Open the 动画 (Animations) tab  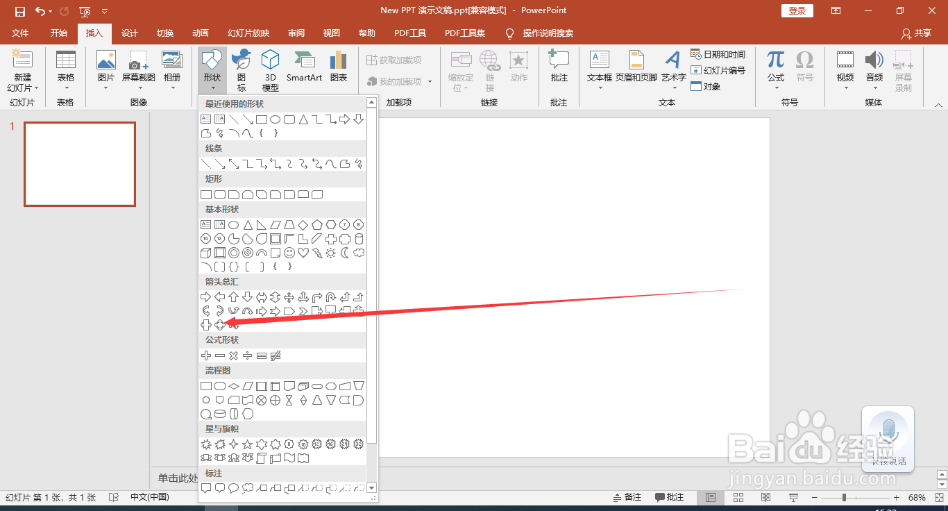click(201, 33)
